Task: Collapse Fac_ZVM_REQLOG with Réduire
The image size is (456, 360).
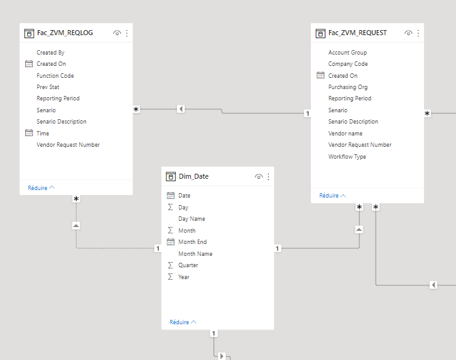Action: [41, 188]
